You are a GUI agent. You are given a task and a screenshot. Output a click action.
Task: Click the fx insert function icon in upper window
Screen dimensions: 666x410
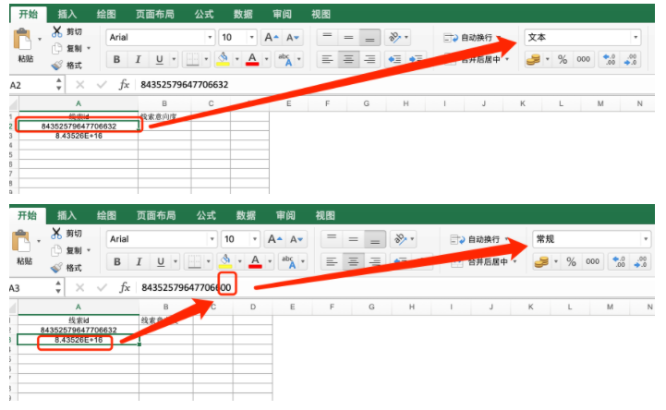125,85
